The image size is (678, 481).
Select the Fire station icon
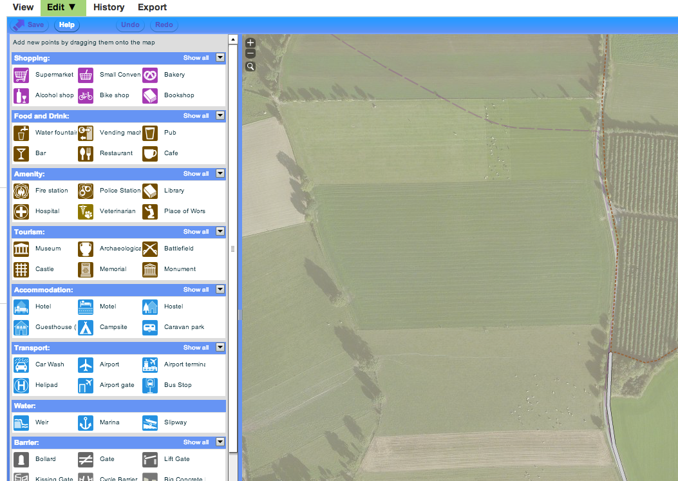tap(21, 191)
